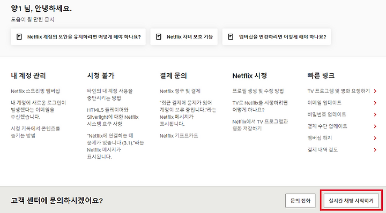Viewport: 386px width, 213px height.
Task: Click red chevron next to 이메일 업데이트
Action: tap(375, 103)
